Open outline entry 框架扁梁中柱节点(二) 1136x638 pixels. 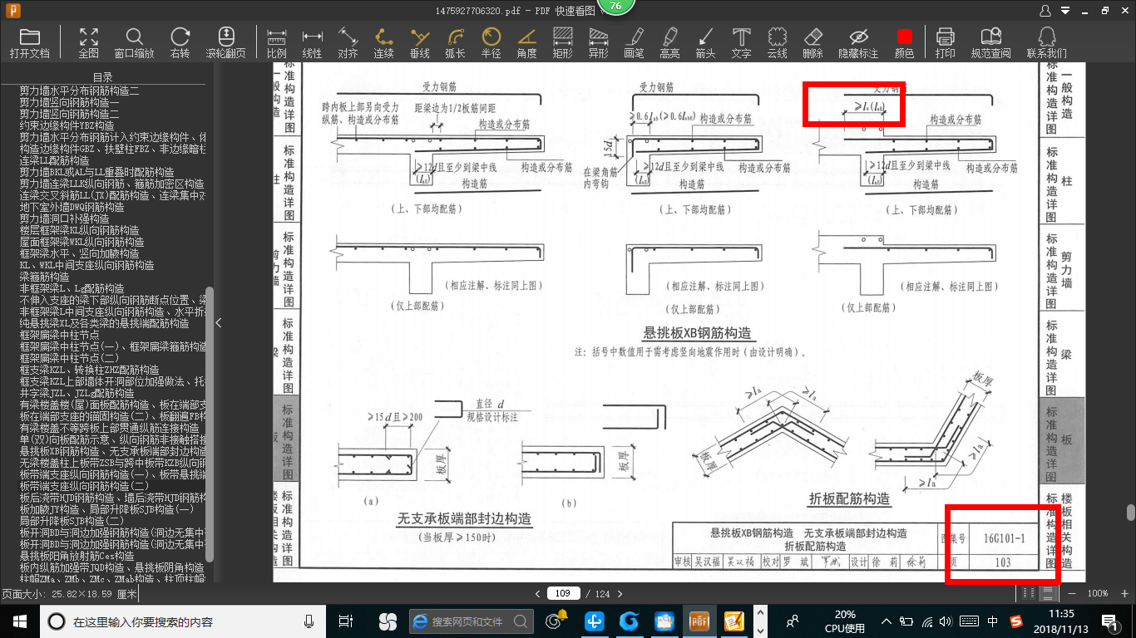click(69, 358)
